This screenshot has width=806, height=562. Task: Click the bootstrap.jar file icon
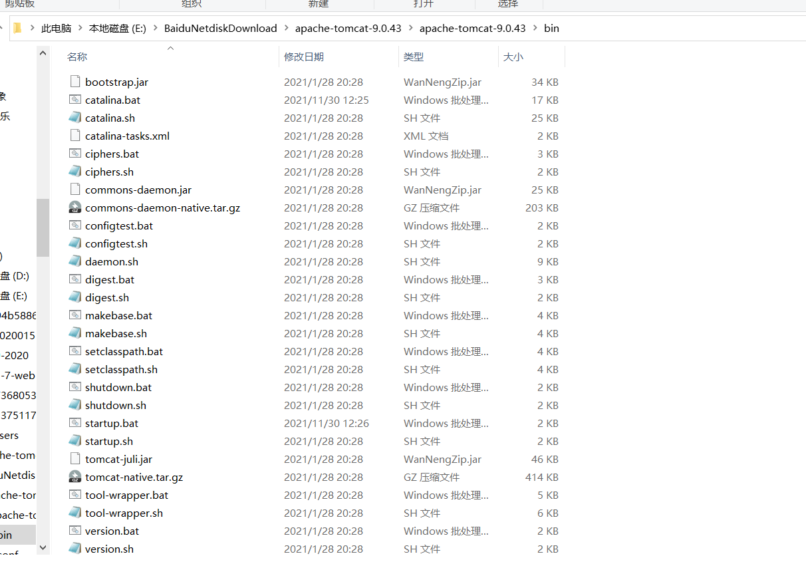pos(75,82)
